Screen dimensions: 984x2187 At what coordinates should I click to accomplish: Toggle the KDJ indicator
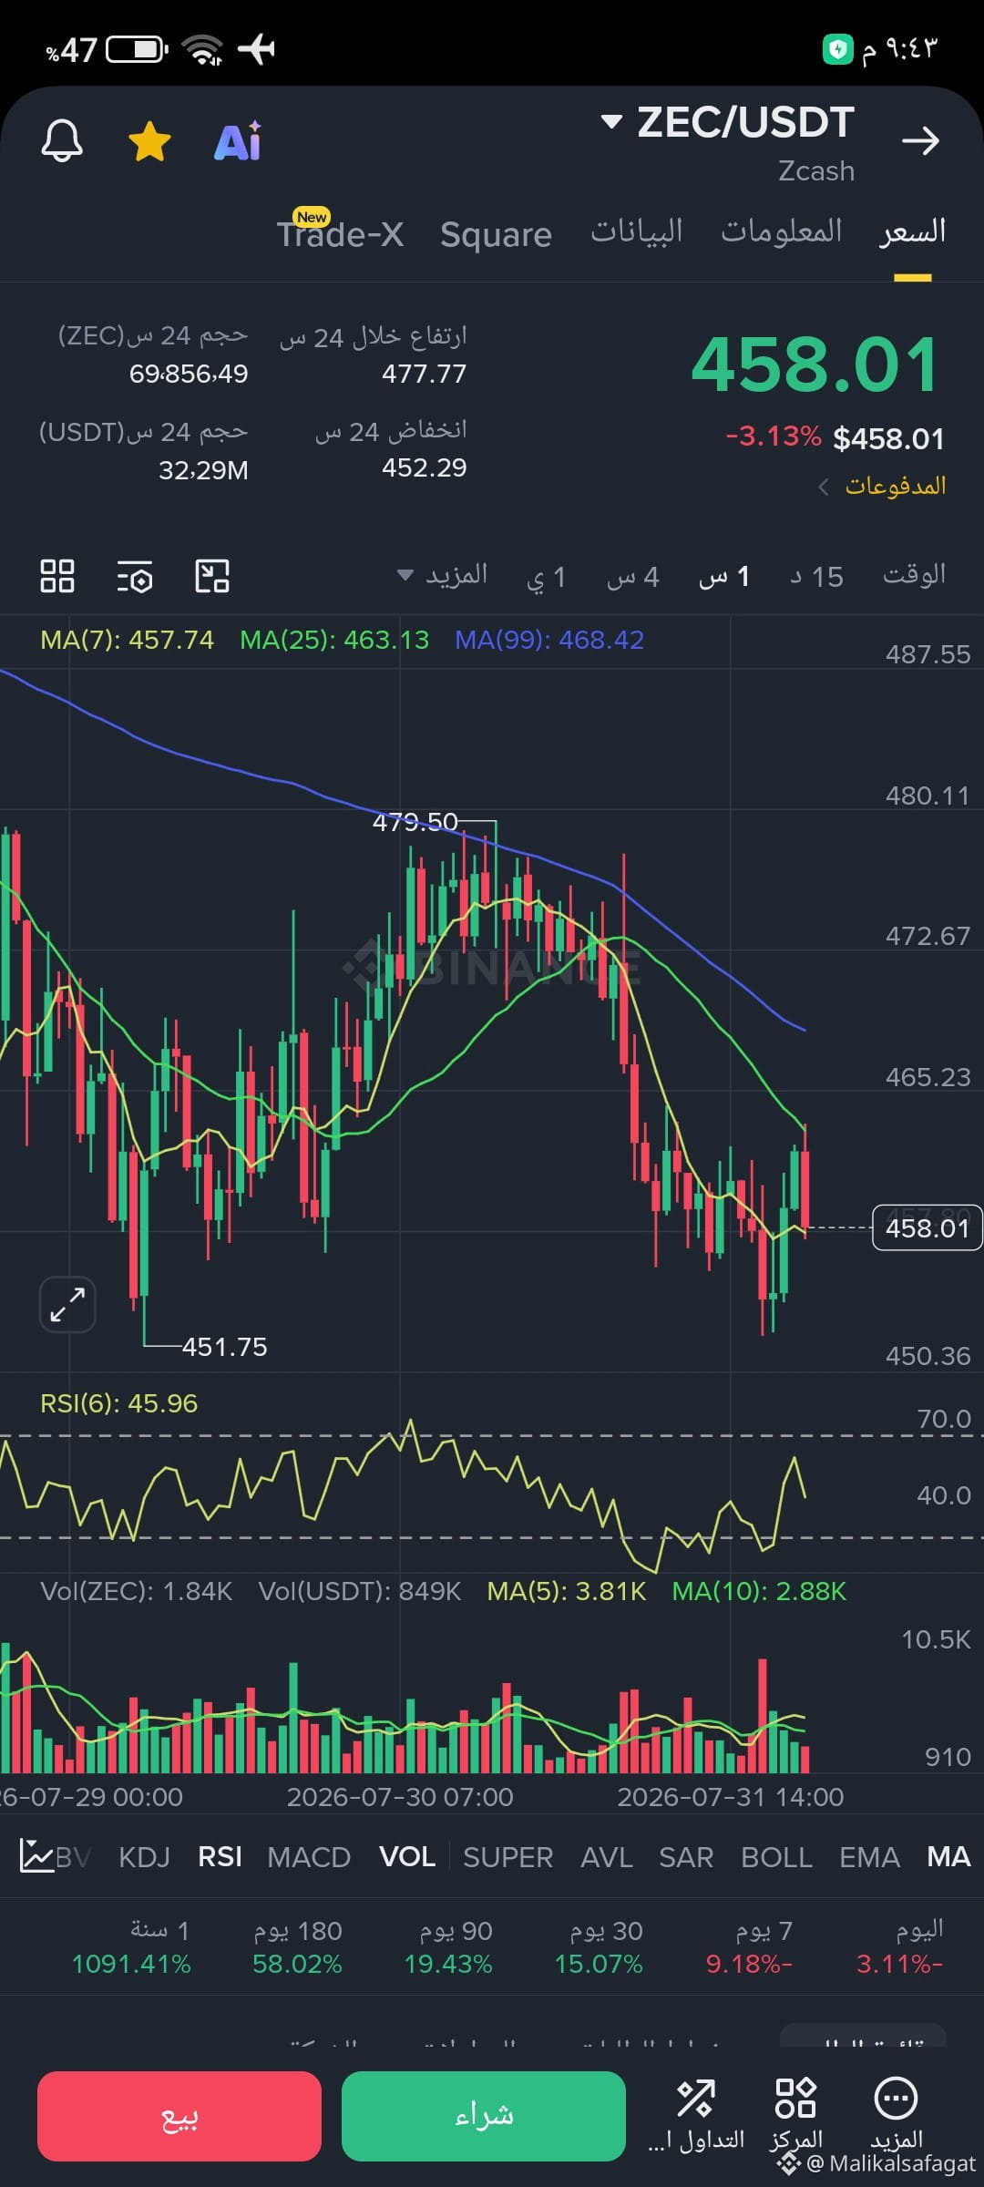click(144, 1857)
